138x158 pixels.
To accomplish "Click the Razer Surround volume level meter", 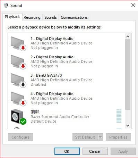I will coord(119,116).
